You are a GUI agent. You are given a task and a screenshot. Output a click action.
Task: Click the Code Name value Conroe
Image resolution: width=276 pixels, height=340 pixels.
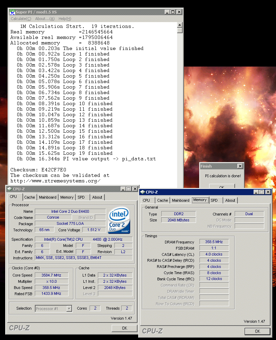pos(53,217)
